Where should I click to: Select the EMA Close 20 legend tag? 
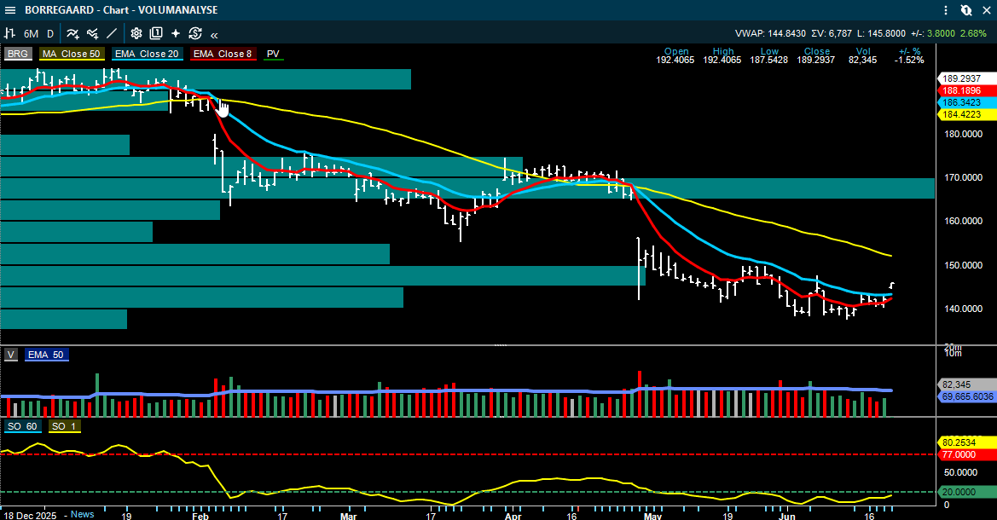147,54
